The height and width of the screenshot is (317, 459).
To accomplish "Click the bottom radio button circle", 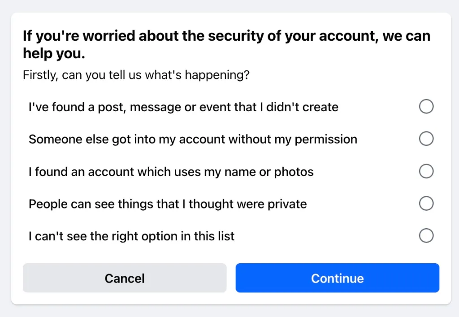I will point(426,236).
